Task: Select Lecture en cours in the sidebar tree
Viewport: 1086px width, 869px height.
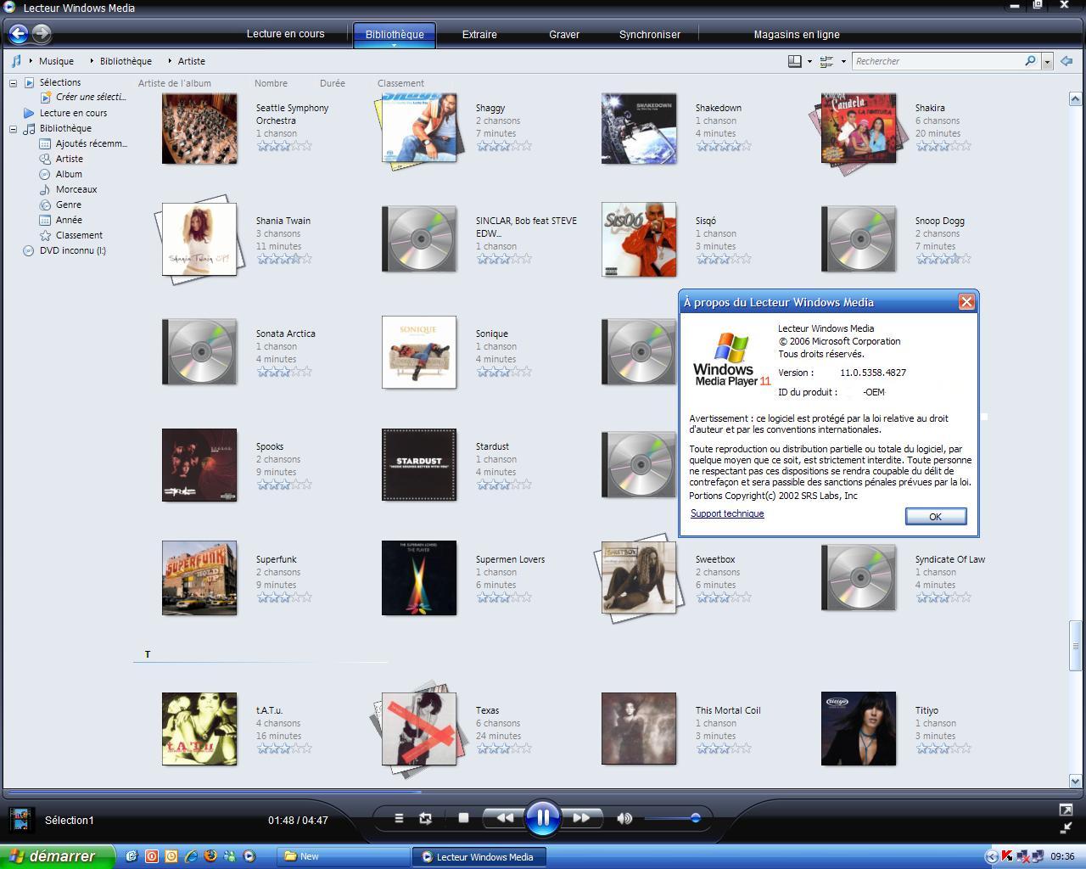Action: (73, 113)
